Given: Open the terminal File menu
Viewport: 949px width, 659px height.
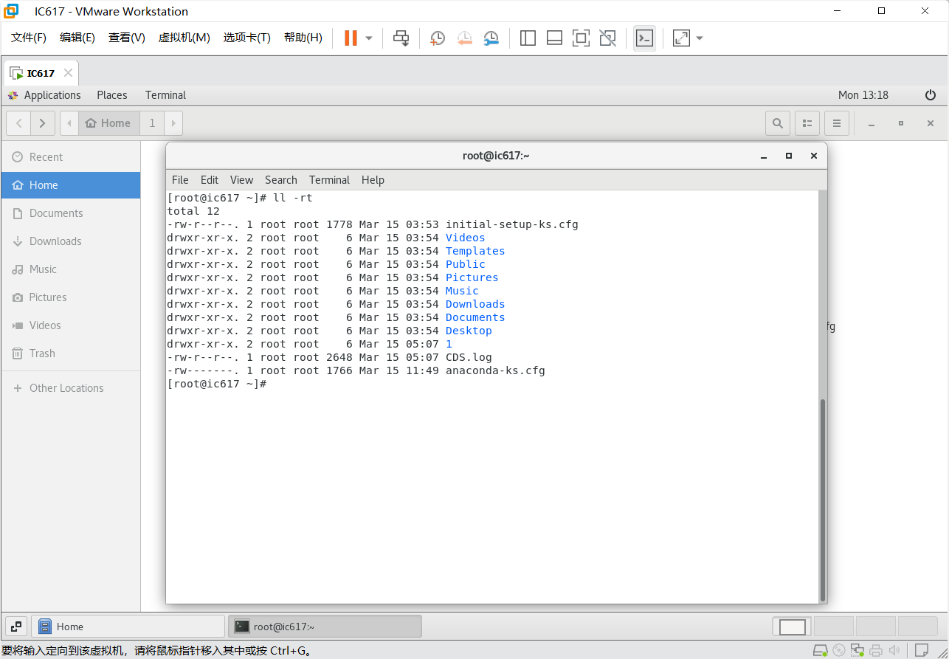Looking at the screenshot, I should 180,180.
